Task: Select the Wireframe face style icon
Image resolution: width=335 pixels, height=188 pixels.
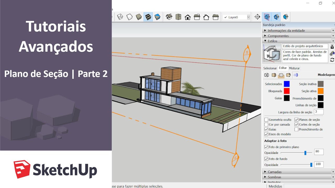Action: [x=120, y=17]
